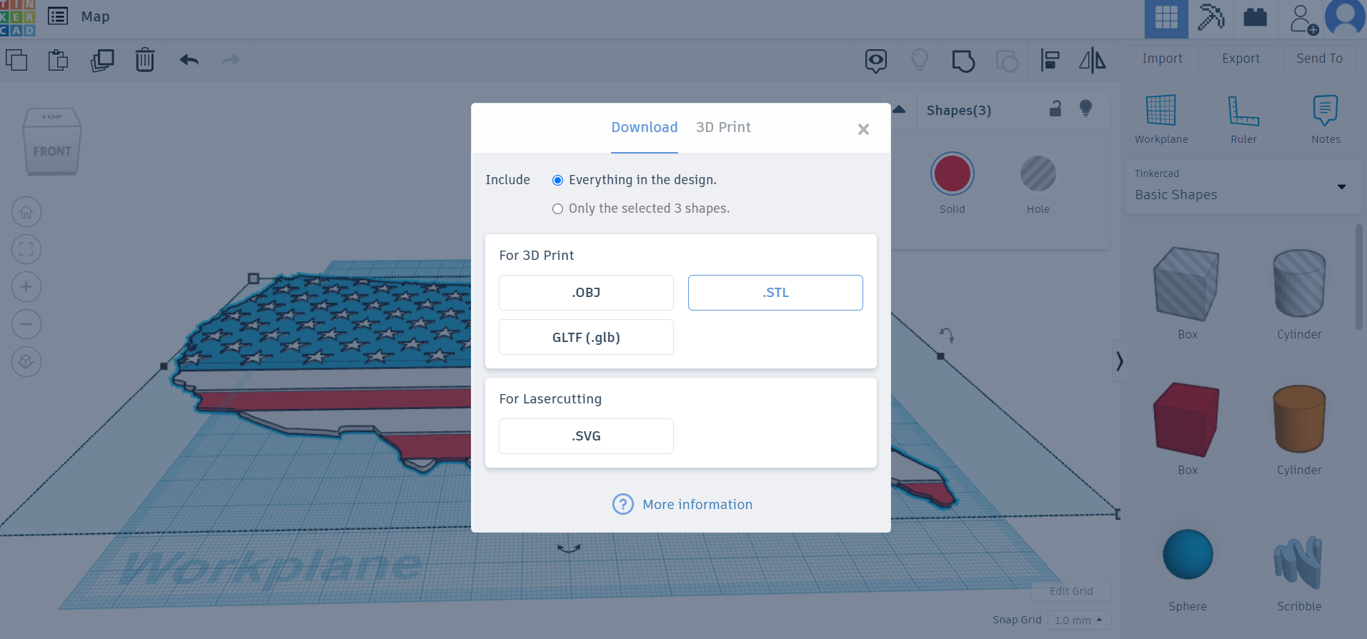This screenshot has height=639, width=1367.
Task: Open the Notes tool
Action: 1326,119
